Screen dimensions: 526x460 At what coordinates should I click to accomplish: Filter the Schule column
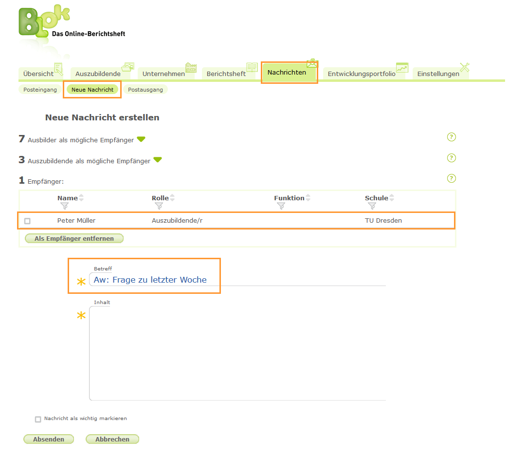coord(372,206)
